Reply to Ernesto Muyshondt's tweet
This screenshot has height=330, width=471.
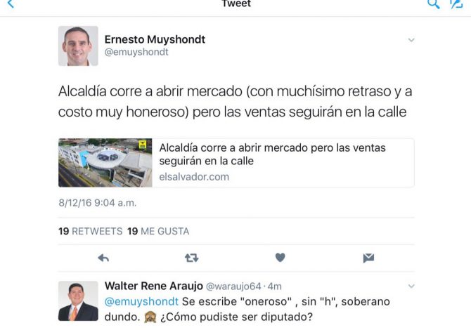coord(103,258)
